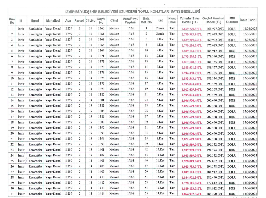The height and width of the screenshot is (198, 266).
Task: Click the price 1,730,793.94TL
Action: click(192, 34)
